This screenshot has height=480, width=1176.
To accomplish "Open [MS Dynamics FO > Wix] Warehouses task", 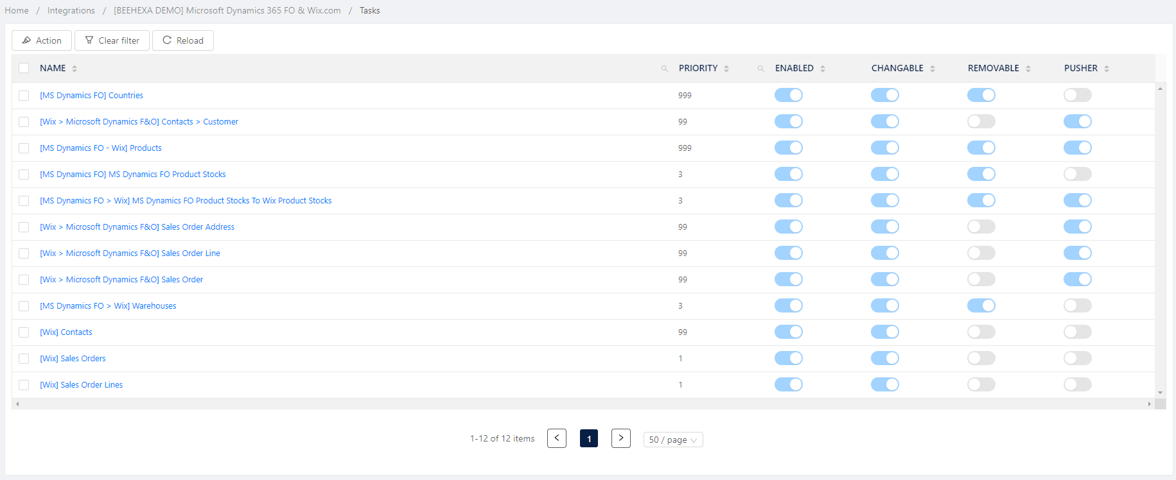I will pos(108,306).
